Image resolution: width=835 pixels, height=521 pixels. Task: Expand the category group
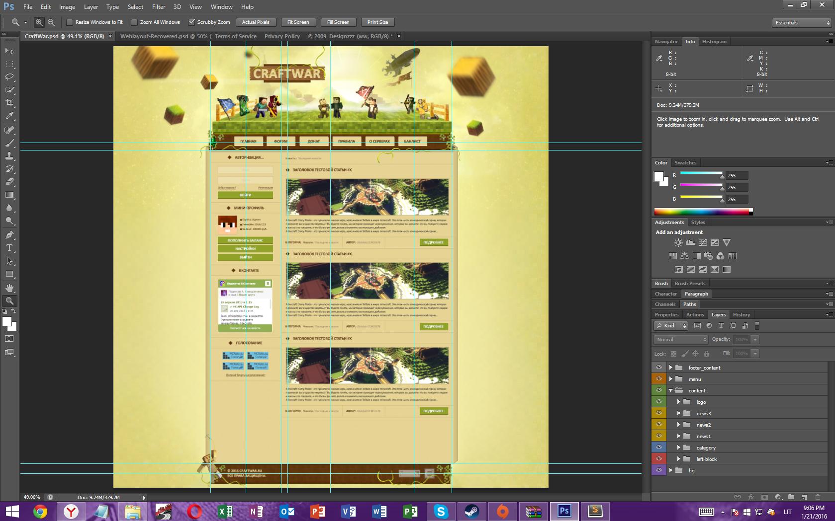coord(678,447)
